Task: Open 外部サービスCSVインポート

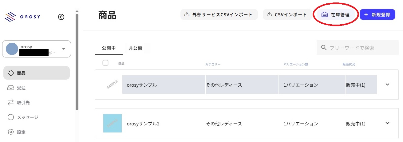Action: tap(219, 14)
